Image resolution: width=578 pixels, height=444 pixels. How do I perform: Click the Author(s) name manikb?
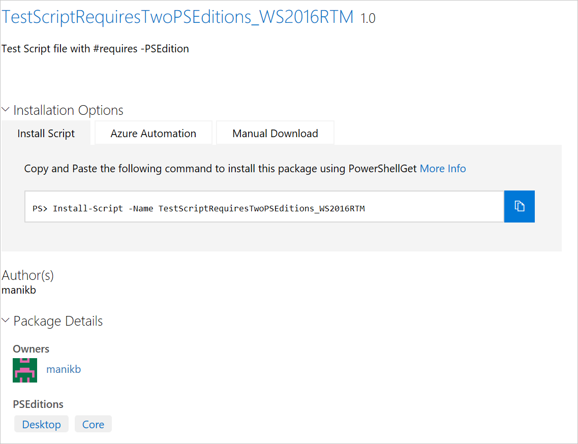[x=19, y=290]
